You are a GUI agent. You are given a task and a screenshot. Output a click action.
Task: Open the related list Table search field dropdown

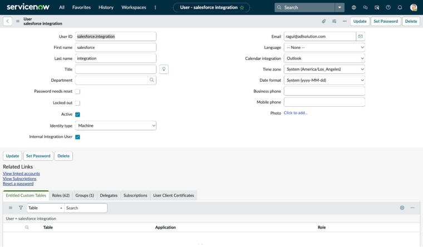(x=45, y=208)
